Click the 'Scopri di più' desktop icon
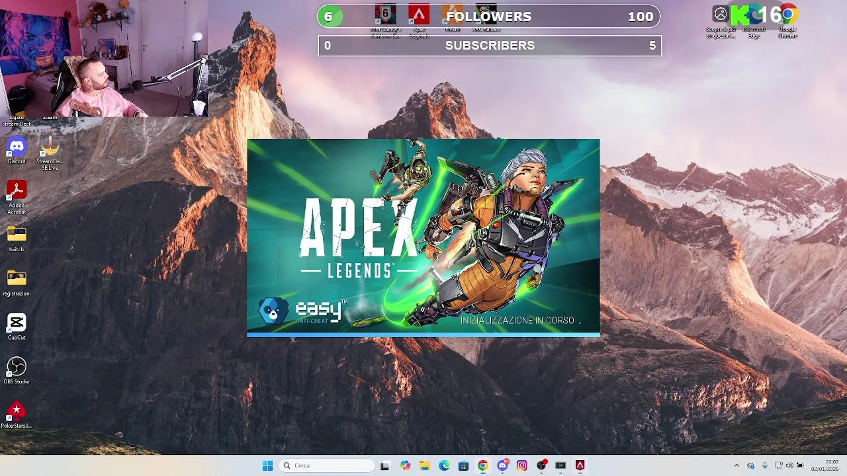This screenshot has height=476, width=847. coord(721,21)
